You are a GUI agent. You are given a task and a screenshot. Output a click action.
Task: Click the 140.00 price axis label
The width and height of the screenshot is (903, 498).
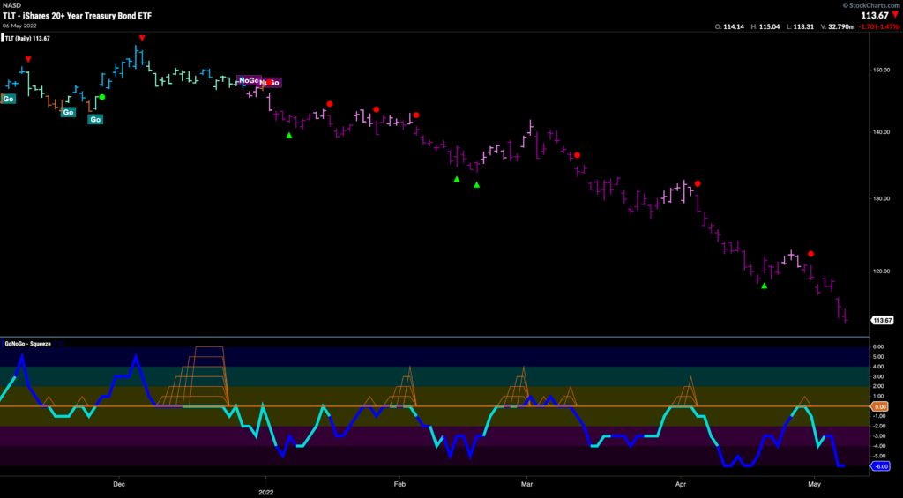[x=881, y=132]
